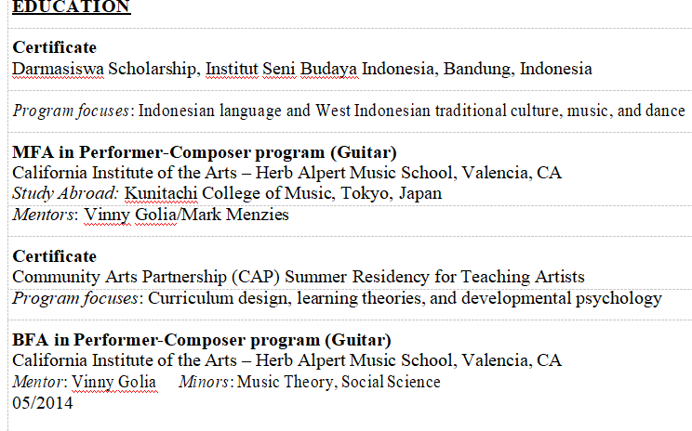This screenshot has width=692, height=431.
Task: Click the date 05/2014
Action: (43, 402)
